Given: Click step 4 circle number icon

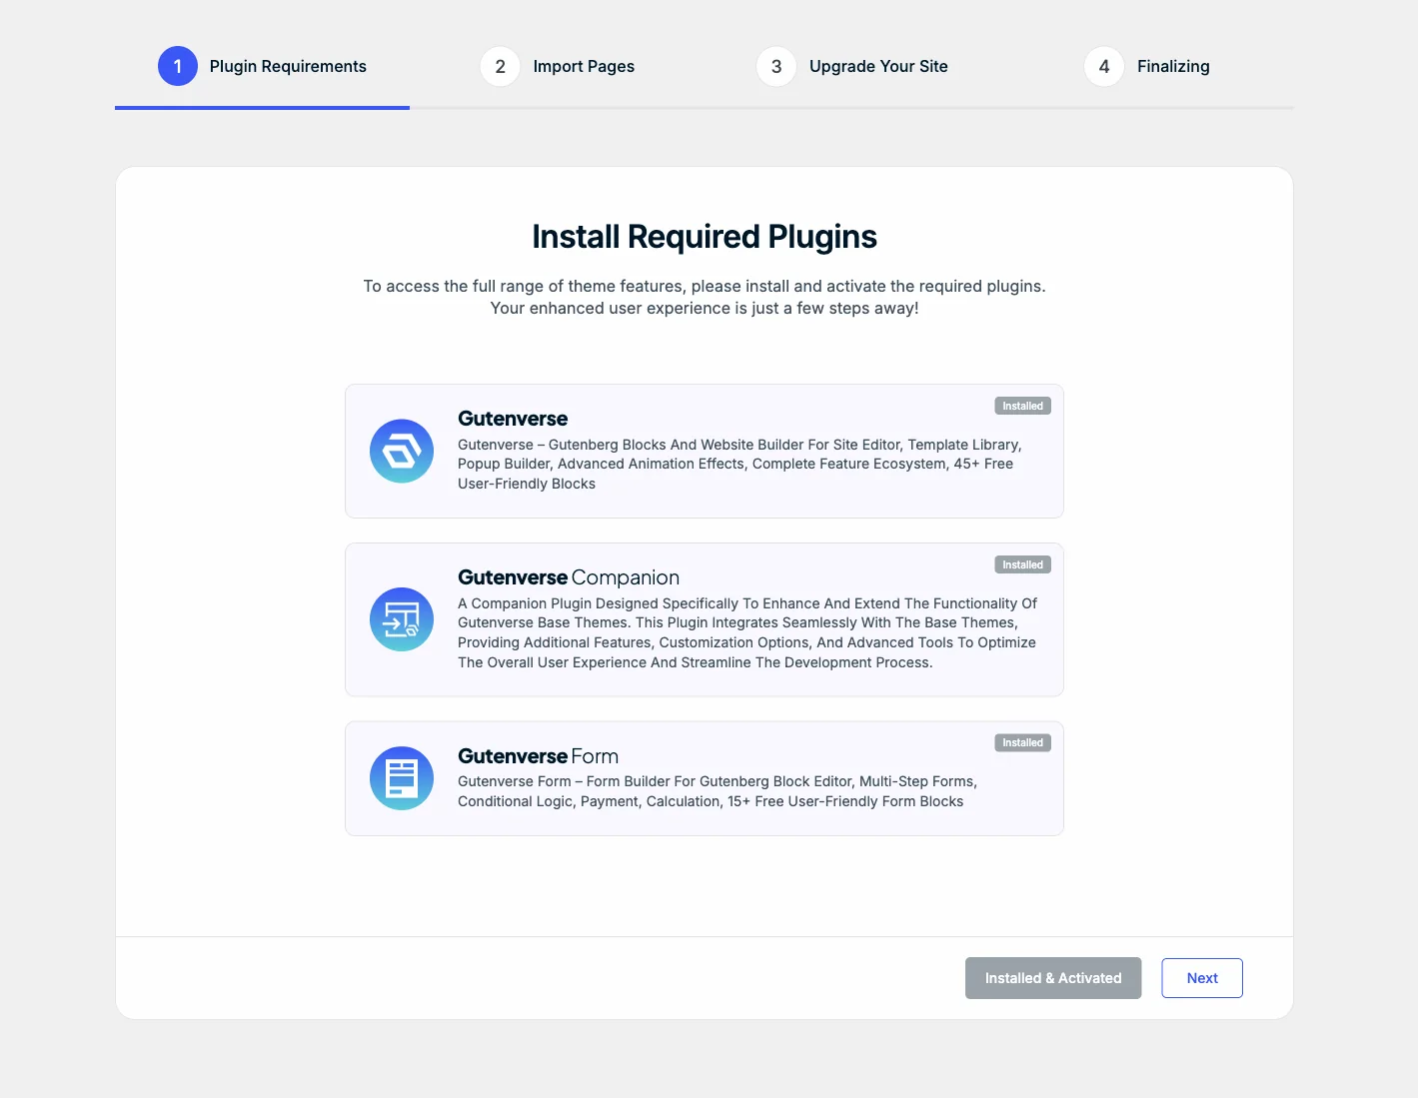Looking at the screenshot, I should (x=1104, y=66).
